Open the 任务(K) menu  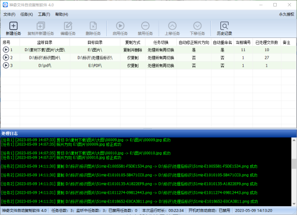click(x=27, y=14)
